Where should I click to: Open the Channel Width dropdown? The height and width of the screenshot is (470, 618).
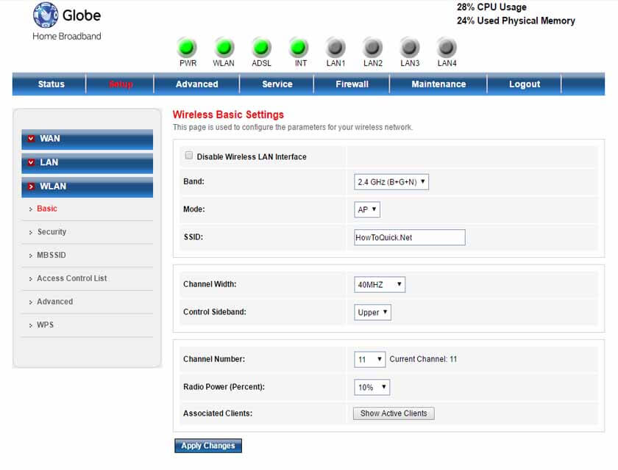click(x=380, y=284)
